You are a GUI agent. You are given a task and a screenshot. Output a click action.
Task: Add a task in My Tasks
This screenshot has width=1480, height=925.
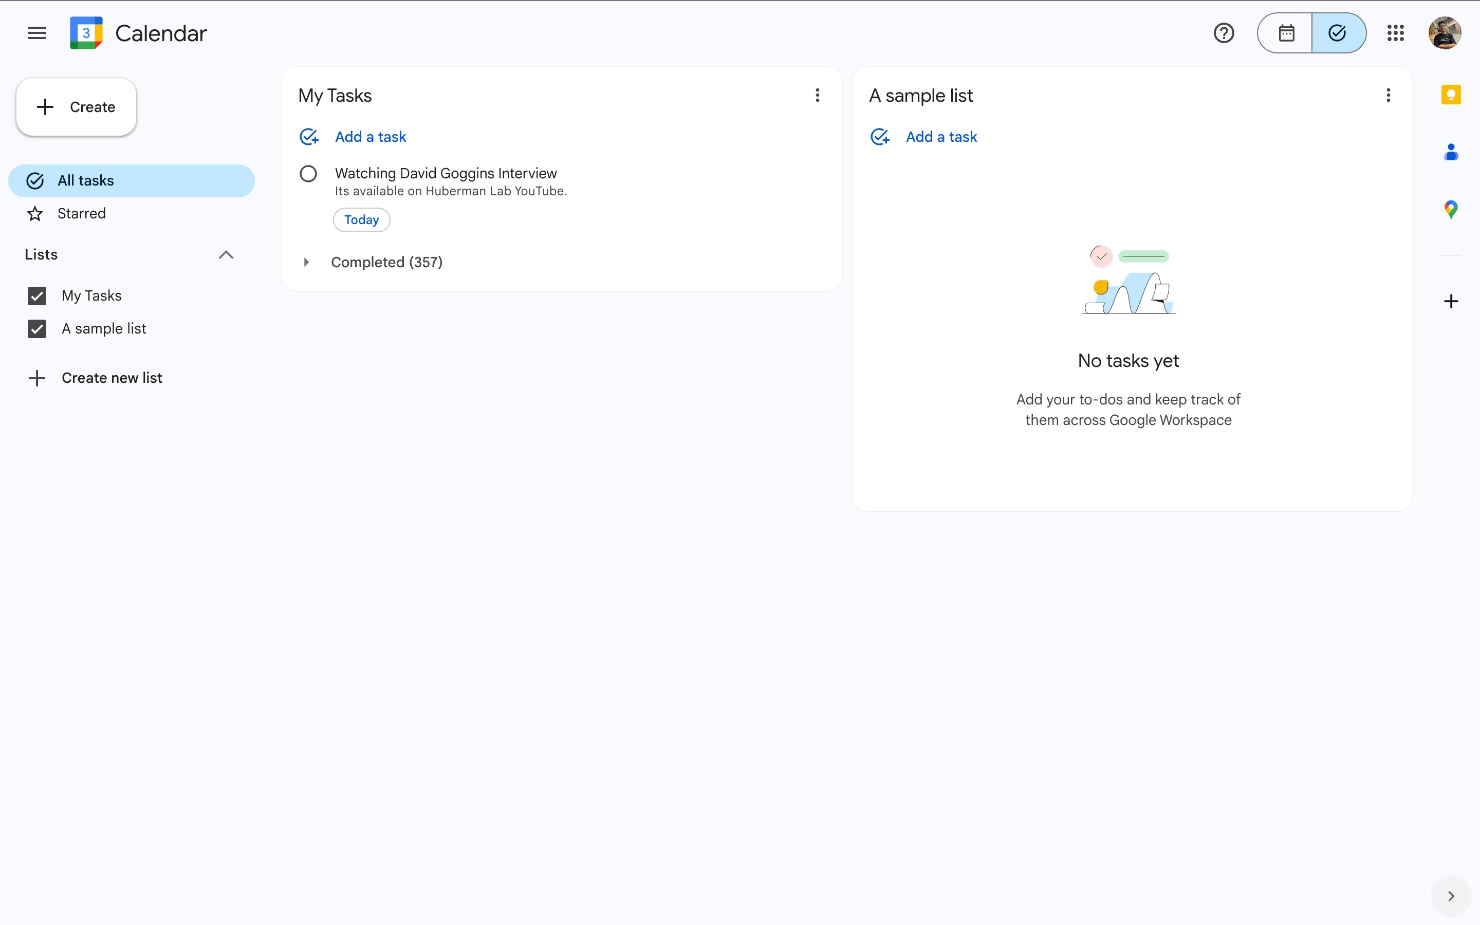tap(353, 136)
